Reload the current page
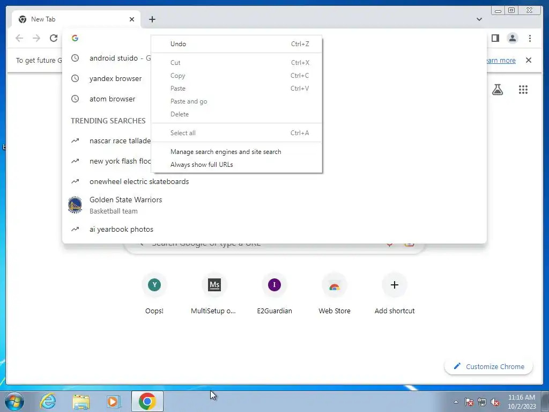Image resolution: width=549 pixels, height=412 pixels. tap(54, 38)
